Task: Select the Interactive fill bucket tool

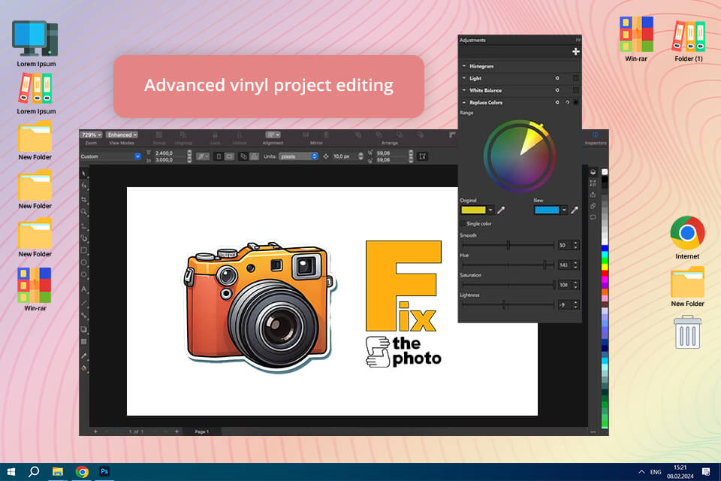Action: point(83,368)
